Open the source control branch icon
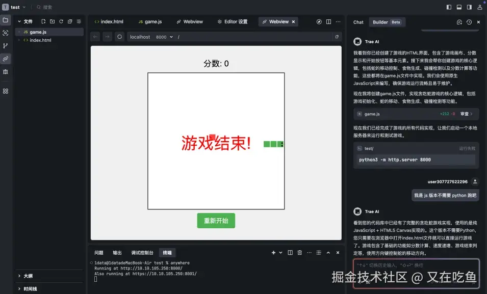 coord(5,46)
